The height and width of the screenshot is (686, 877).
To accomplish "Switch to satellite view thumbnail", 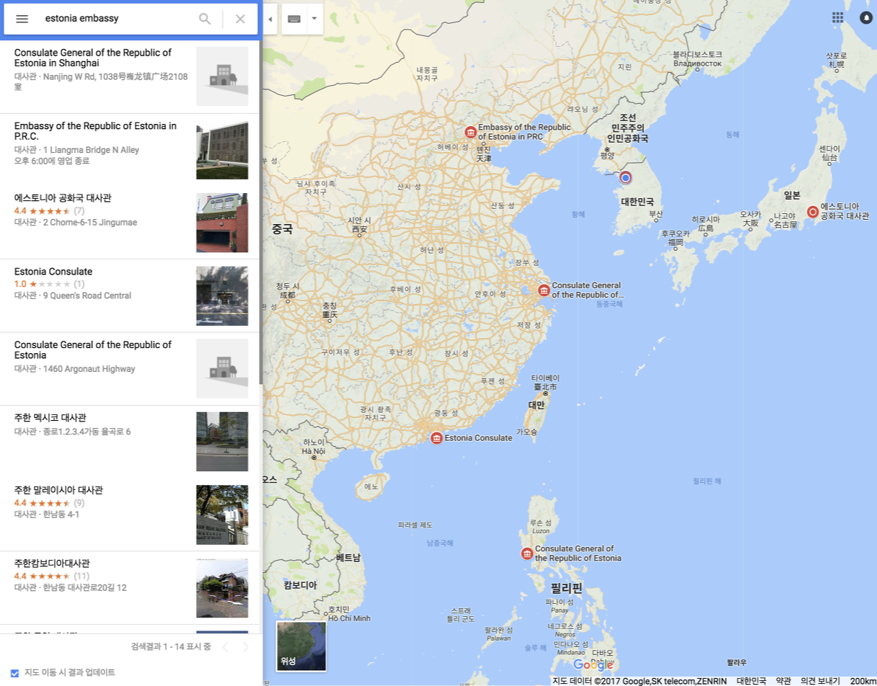I will (301, 646).
